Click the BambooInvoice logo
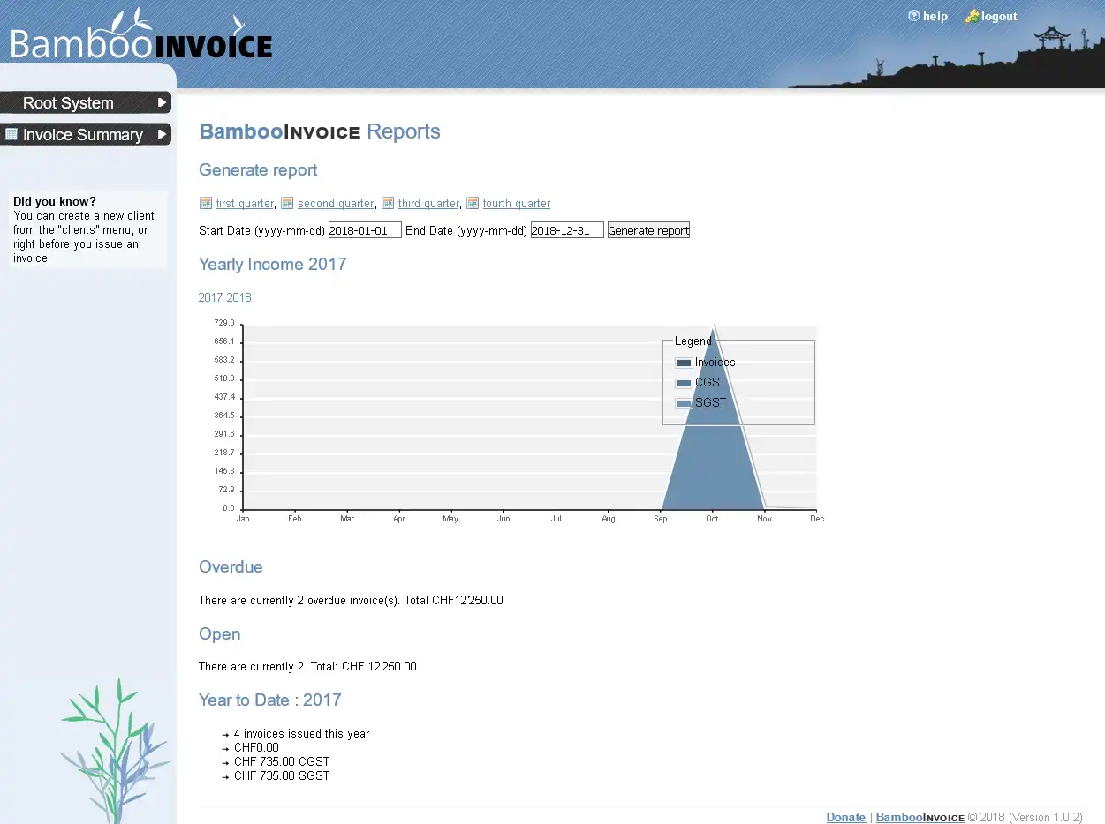 coord(141,35)
